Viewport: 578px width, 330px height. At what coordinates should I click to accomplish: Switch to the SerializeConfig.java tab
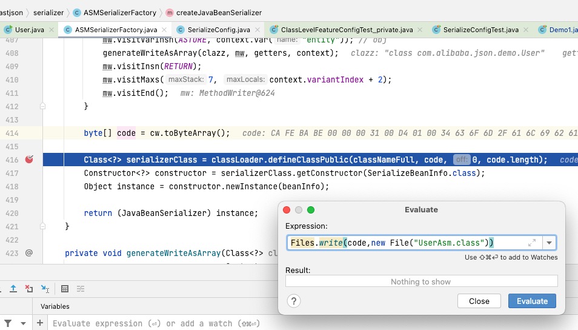(x=219, y=30)
